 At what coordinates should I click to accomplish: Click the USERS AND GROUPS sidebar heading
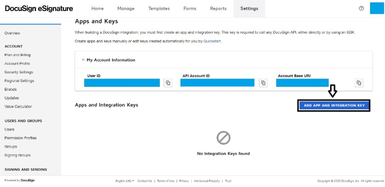click(x=23, y=121)
